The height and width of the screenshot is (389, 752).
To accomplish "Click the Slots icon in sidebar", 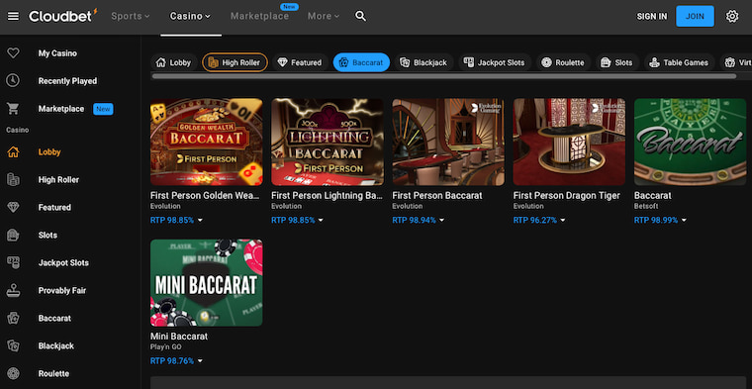I will pyautogui.click(x=13, y=235).
